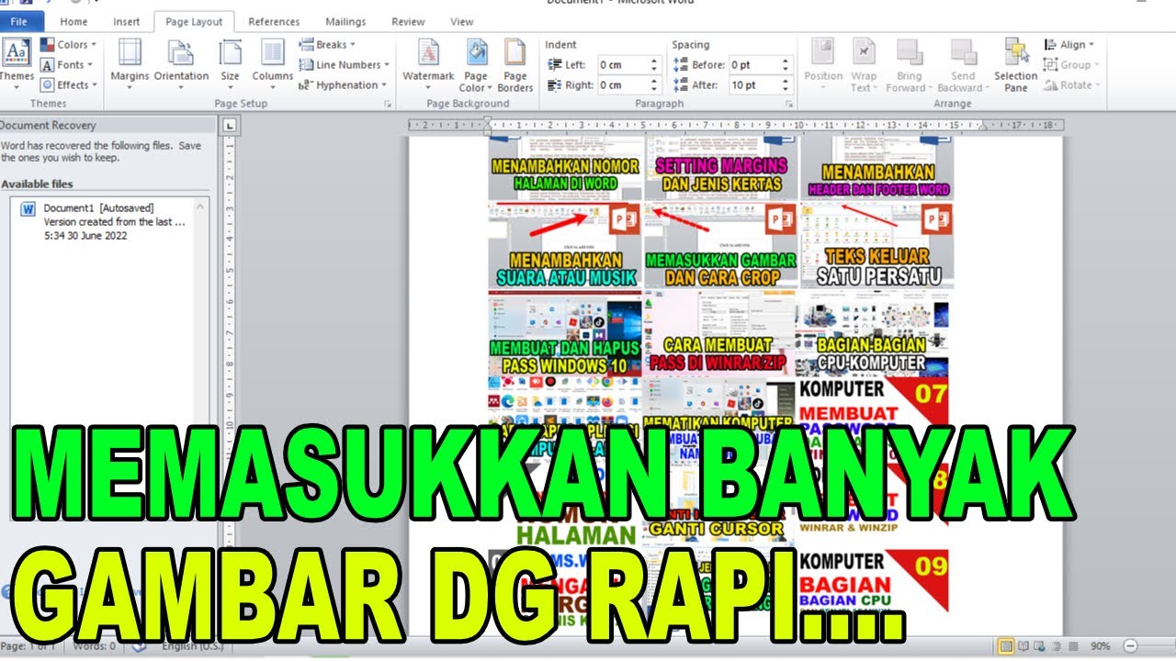1176x661 pixels.
Task: Open the Margins menu
Action: (x=130, y=64)
